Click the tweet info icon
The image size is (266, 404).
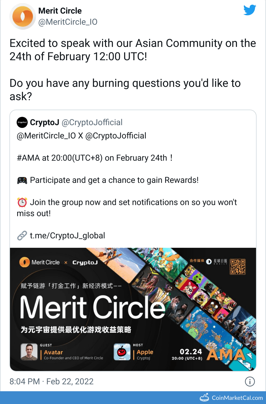[x=250, y=382]
